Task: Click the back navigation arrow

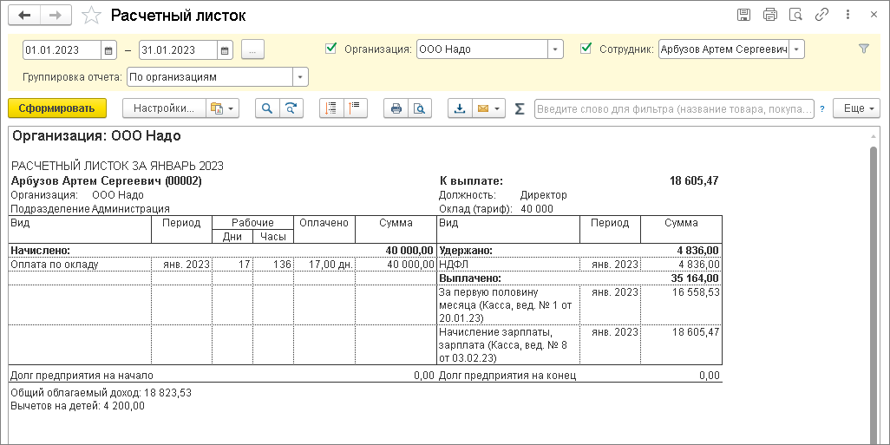Action: 23,16
